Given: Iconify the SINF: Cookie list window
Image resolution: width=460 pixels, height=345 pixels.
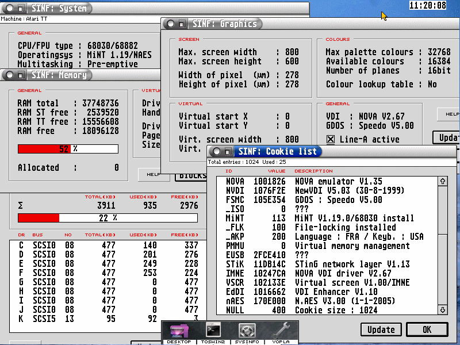Looking at the screenshot, I should (227, 151).
